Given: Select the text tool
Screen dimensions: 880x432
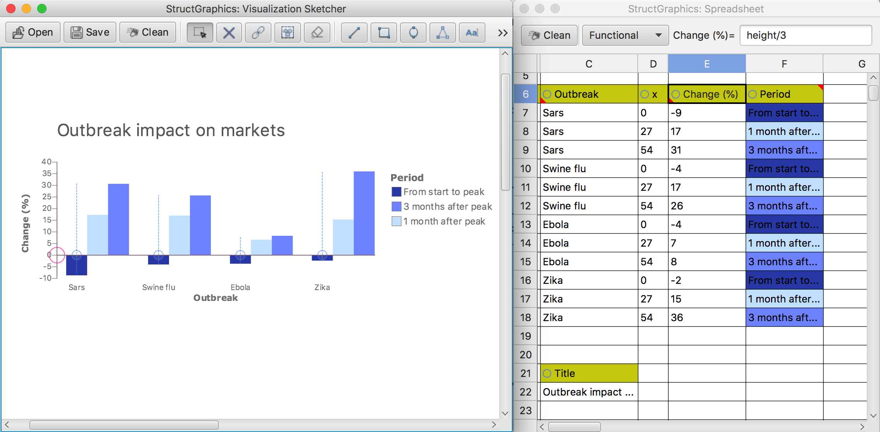Looking at the screenshot, I should click(472, 33).
